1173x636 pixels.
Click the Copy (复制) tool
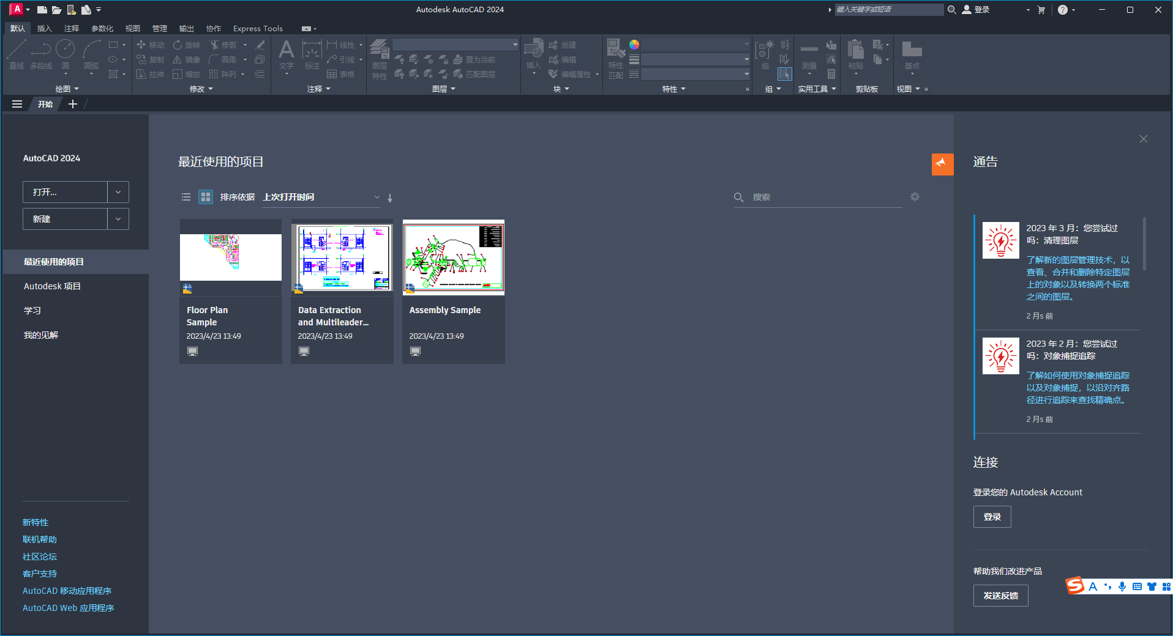[x=151, y=59]
